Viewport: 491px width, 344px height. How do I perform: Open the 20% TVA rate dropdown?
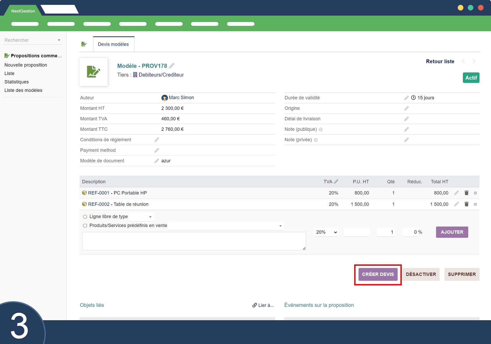(x=326, y=232)
